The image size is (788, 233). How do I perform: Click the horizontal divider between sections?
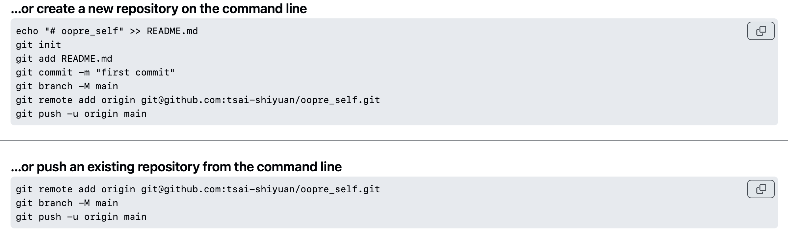click(x=394, y=141)
